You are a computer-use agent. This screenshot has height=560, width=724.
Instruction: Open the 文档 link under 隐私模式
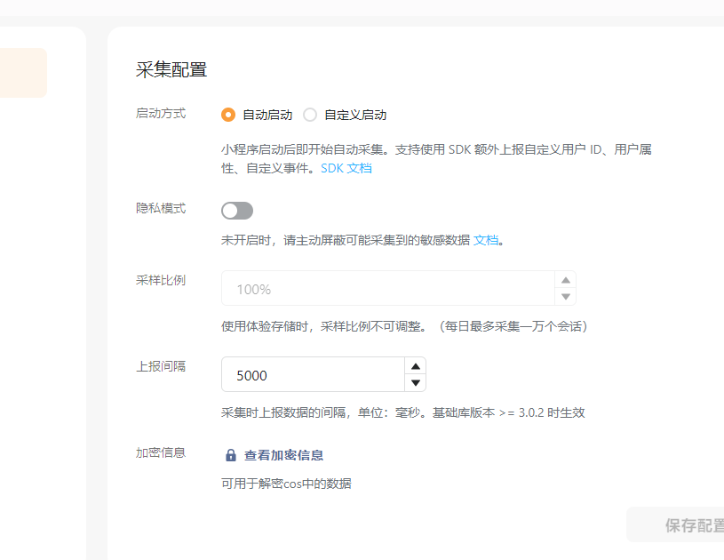pyautogui.click(x=486, y=240)
